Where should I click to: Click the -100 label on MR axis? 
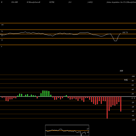coord(133,120)
